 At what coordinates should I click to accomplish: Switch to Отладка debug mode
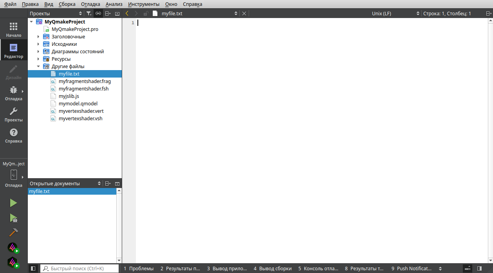(14, 93)
